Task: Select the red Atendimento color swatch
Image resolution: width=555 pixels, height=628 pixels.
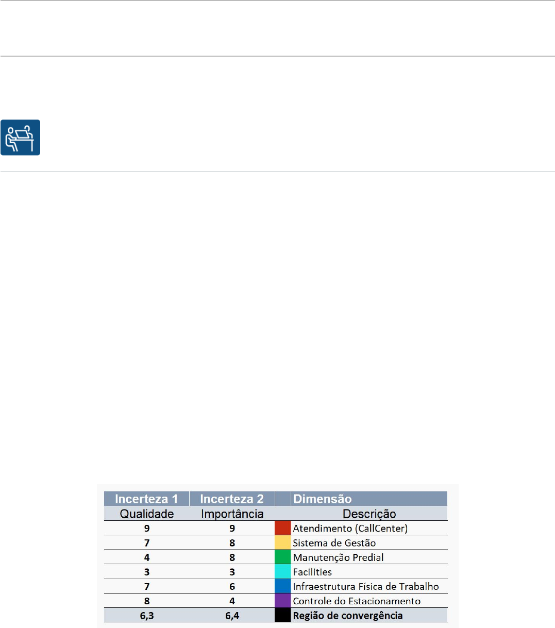Action: [x=282, y=528]
